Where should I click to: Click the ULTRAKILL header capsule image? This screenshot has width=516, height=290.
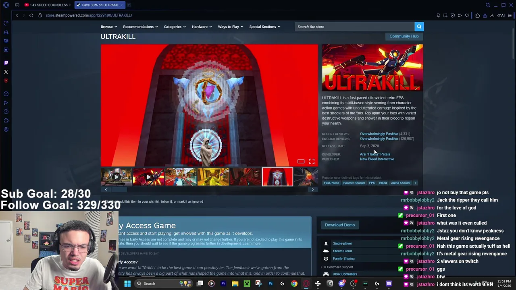pos(372,68)
